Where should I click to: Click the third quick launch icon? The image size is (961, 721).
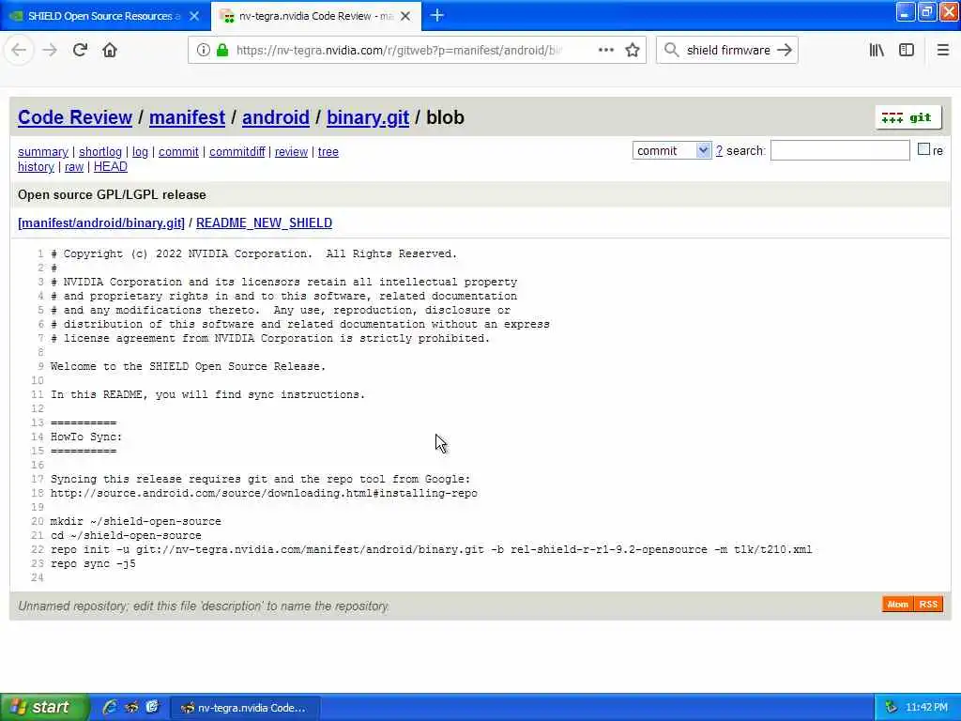152,708
